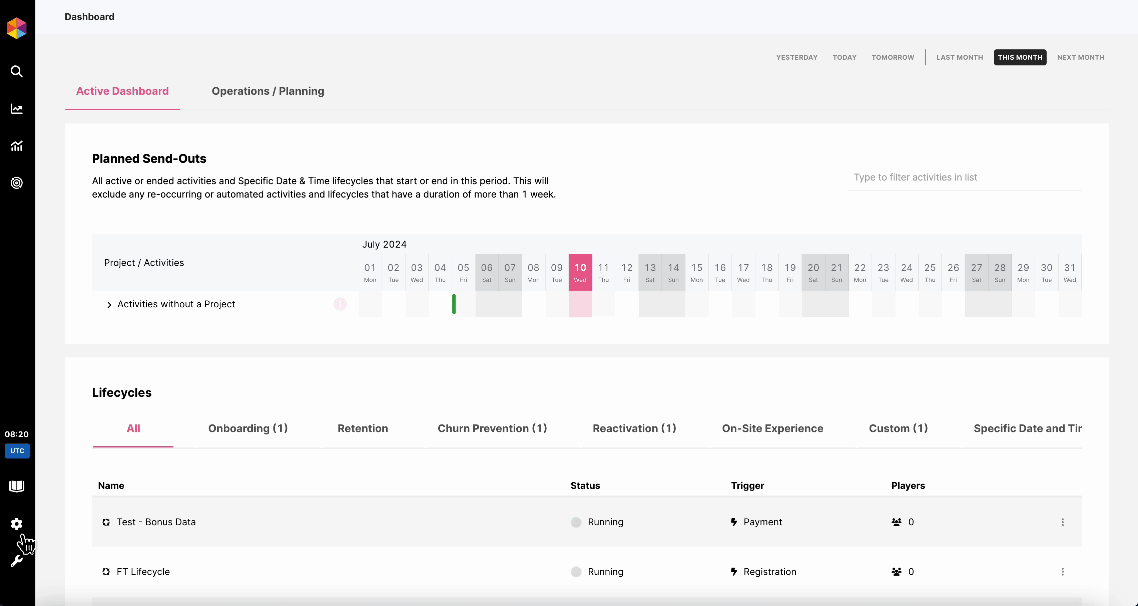Expand Activities without a Project row
This screenshot has width=1138, height=606.
tap(109, 305)
